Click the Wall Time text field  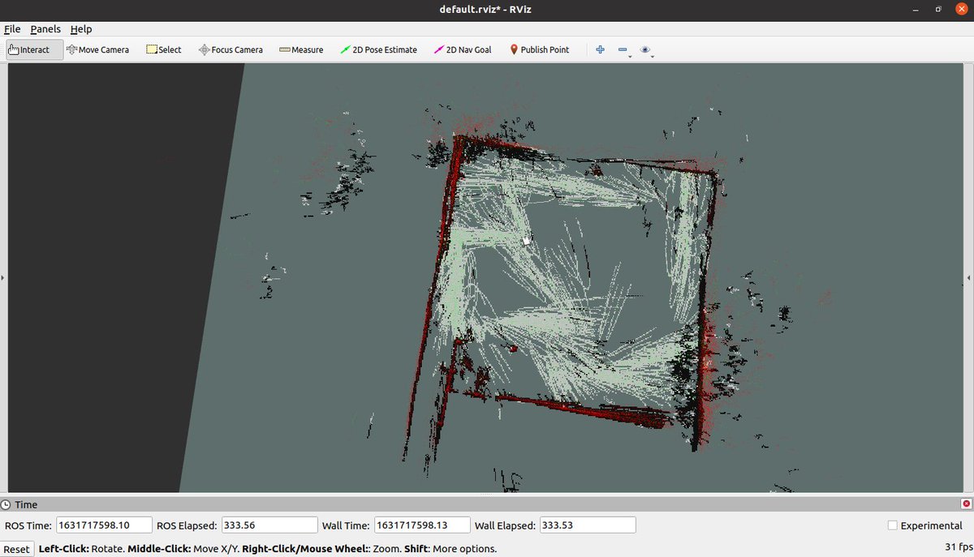pos(421,525)
